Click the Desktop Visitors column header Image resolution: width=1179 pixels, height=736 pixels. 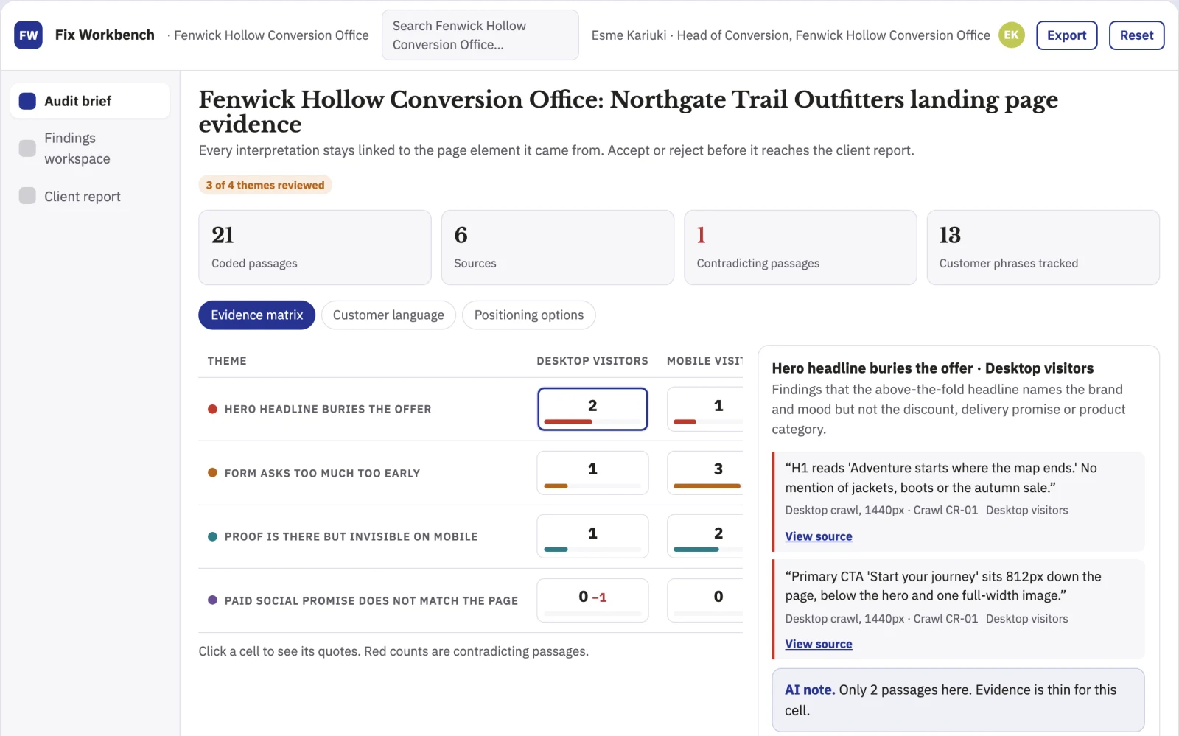coord(592,361)
